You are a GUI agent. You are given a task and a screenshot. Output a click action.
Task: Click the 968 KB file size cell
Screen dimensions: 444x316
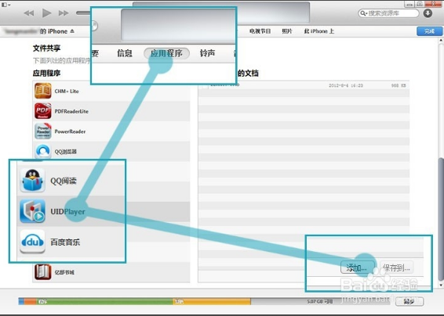pos(399,85)
